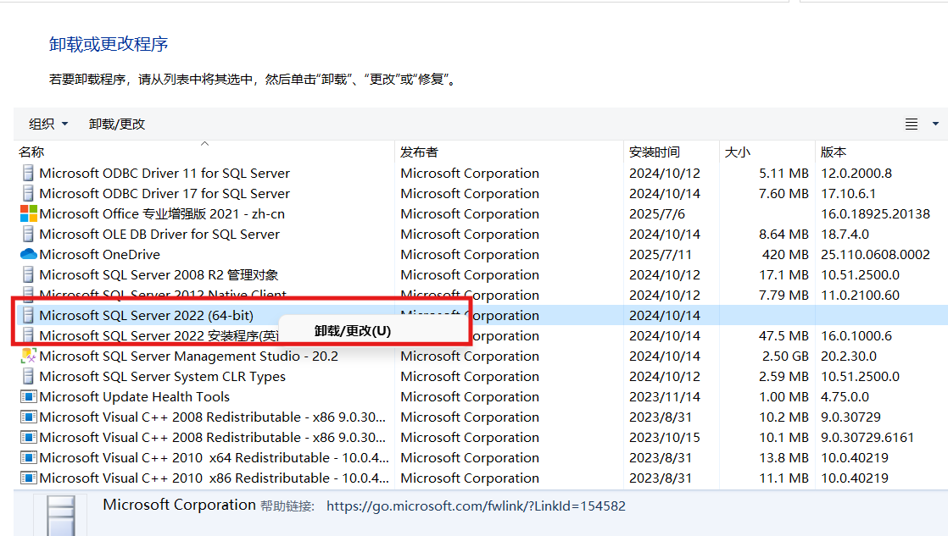
Task: Click the 420 MB size cell
Action: pyautogui.click(x=785, y=254)
